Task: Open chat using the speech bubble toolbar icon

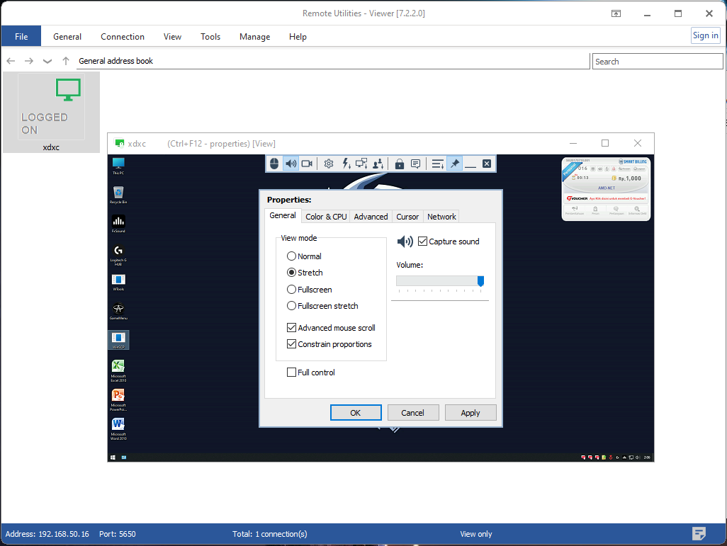Action: click(416, 164)
